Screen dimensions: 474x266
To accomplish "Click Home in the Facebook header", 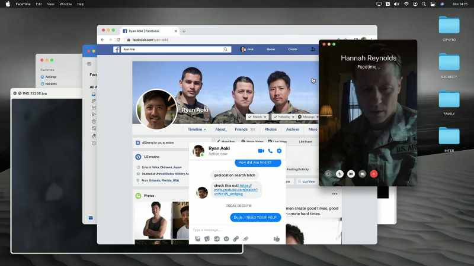I will 271,50.
